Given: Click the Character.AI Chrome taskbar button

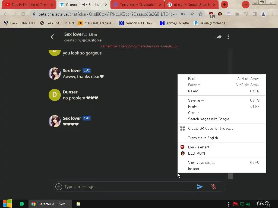Looking at the screenshot, I should pyautogui.click(x=50, y=204).
